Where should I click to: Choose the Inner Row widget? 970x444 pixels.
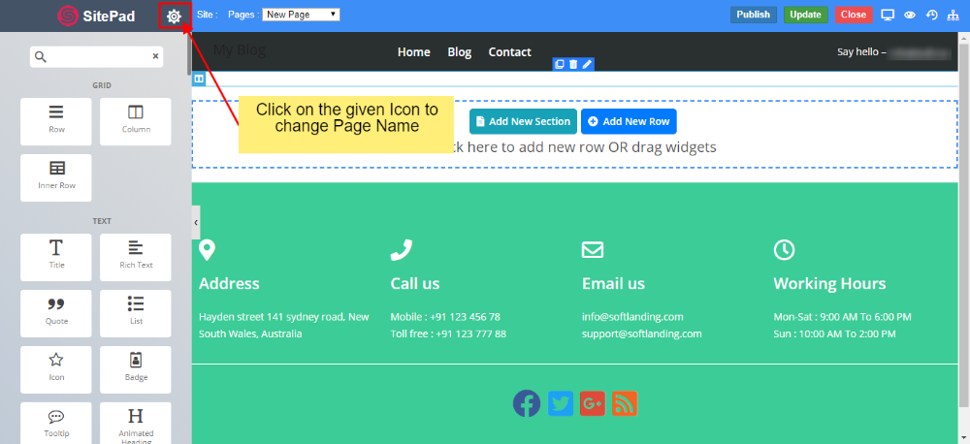(56, 176)
